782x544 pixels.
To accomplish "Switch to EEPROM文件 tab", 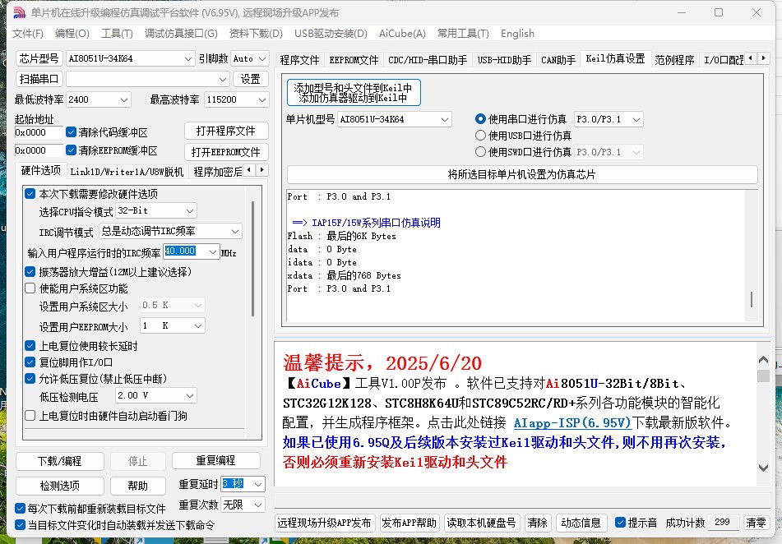I will pos(354,60).
